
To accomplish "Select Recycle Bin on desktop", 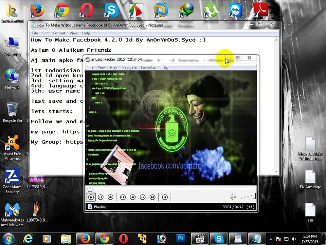I will tap(12, 113).
